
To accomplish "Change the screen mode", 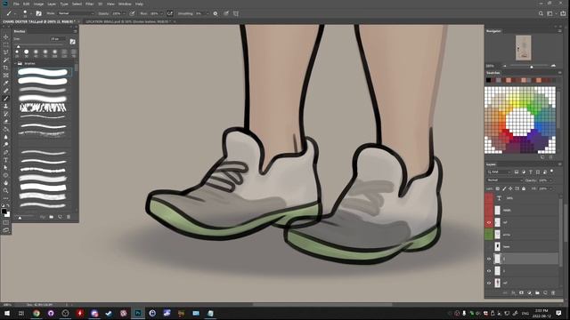I will 6,229.
